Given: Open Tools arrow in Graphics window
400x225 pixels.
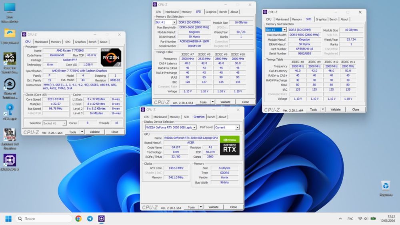Looking at the screenshot, I should [x=201, y=207].
